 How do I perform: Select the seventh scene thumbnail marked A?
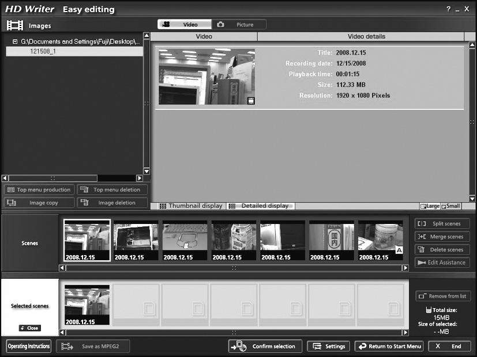(381, 240)
